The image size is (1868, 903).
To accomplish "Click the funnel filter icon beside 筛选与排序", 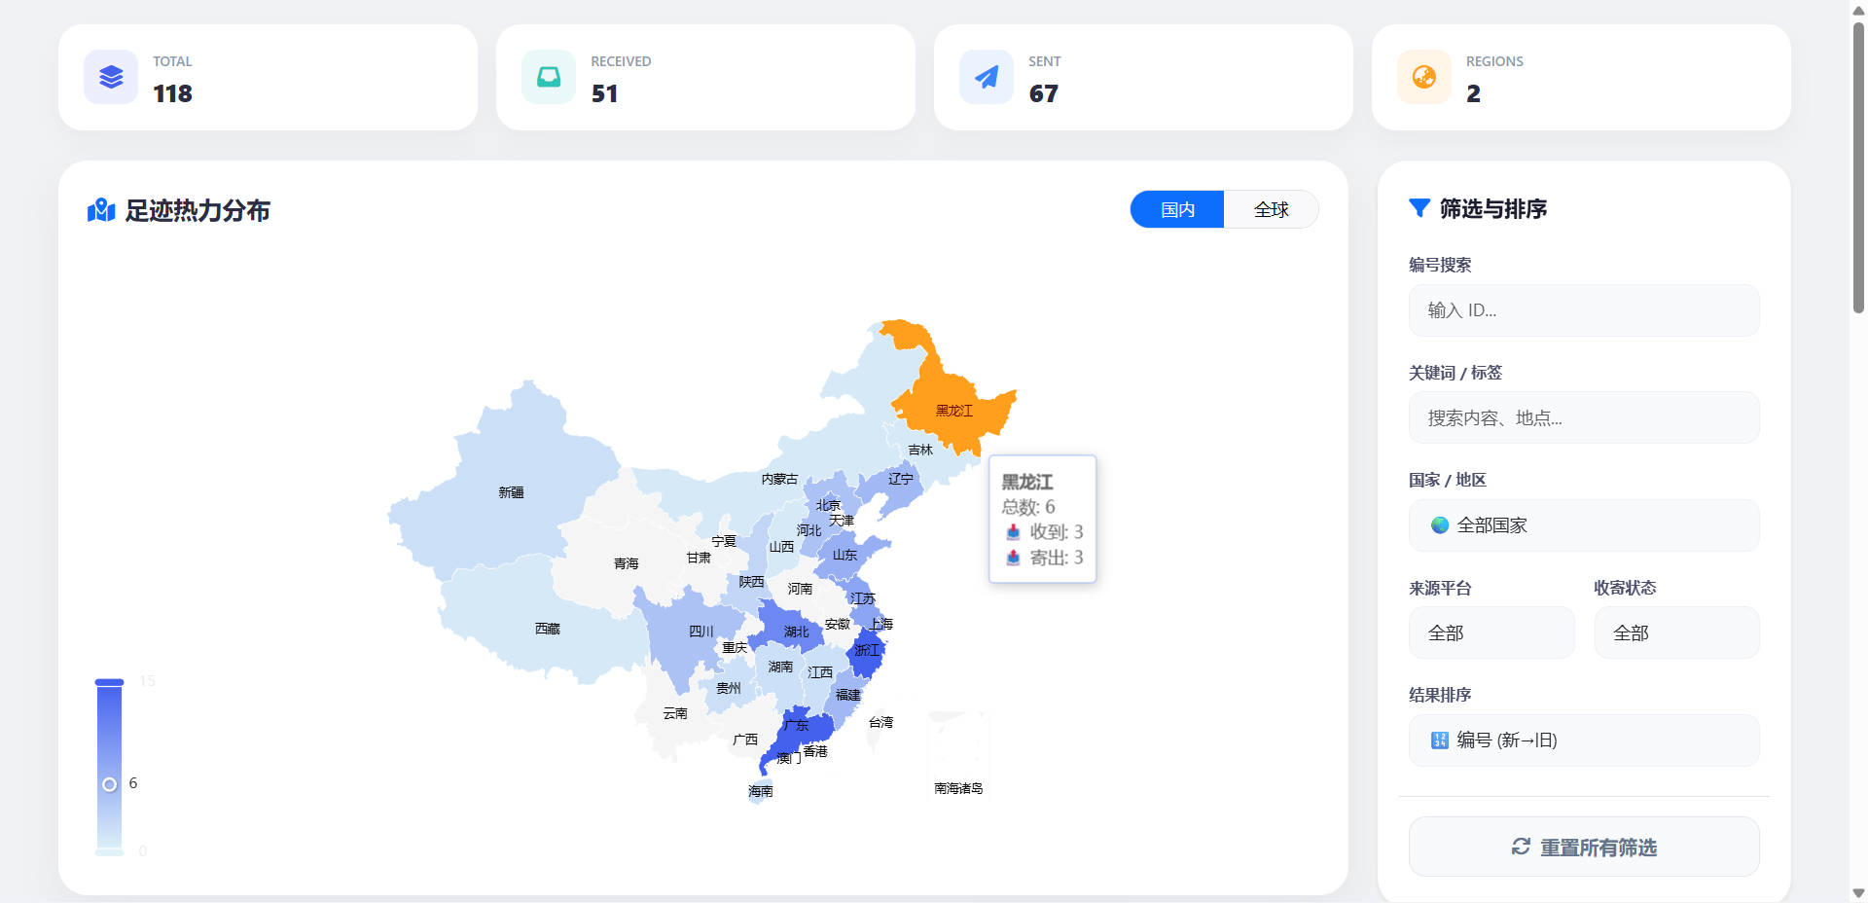I will pos(1419,208).
